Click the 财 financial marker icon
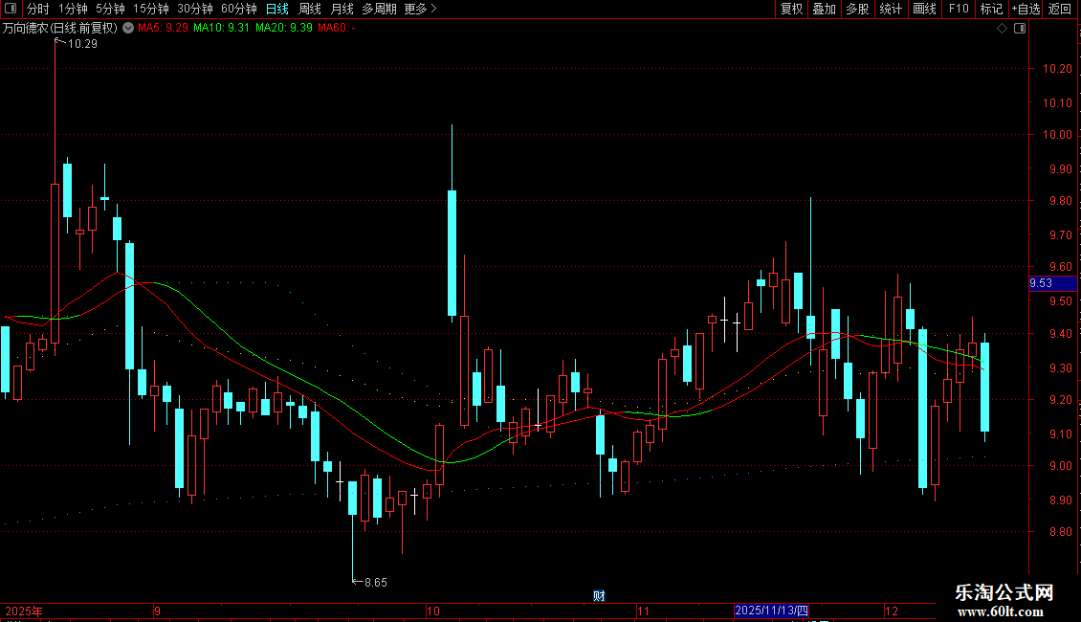The width and height of the screenshot is (1081, 622). pos(599,596)
